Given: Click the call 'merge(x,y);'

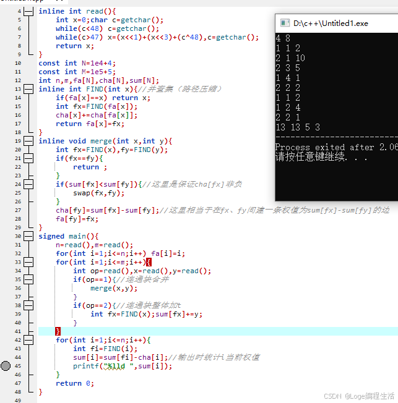Looking at the screenshot, I should coord(114,288).
